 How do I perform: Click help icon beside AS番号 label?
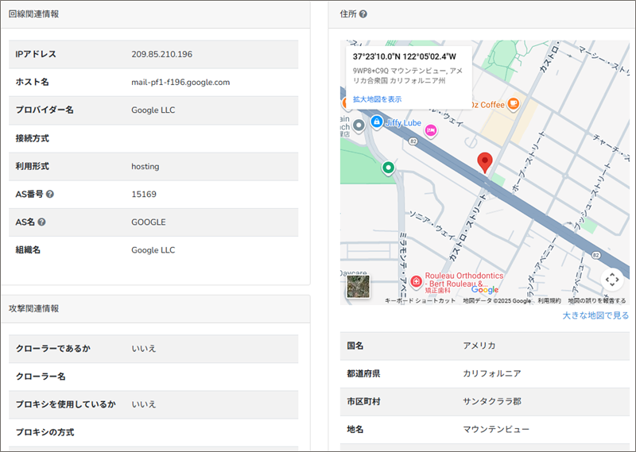coord(50,194)
